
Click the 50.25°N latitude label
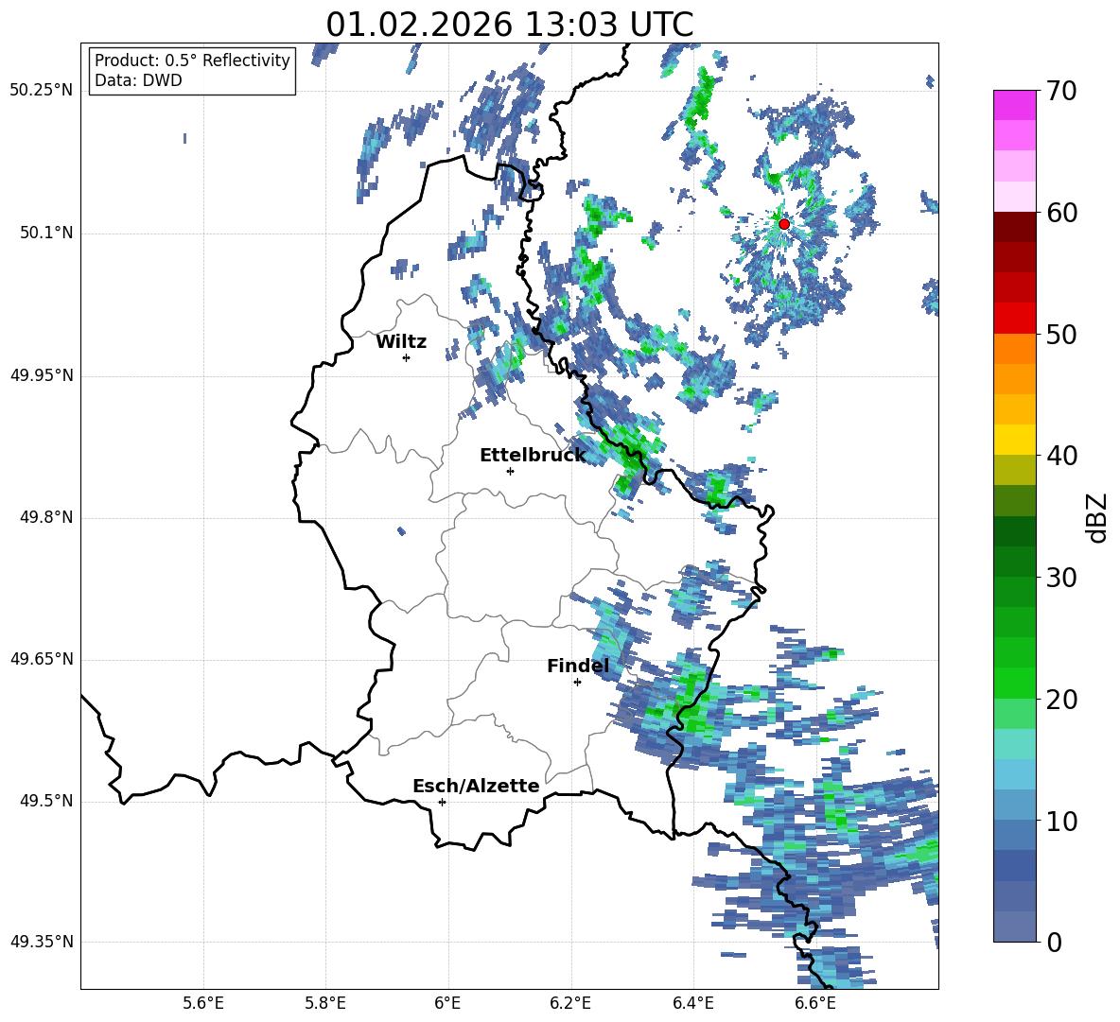tap(42, 91)
